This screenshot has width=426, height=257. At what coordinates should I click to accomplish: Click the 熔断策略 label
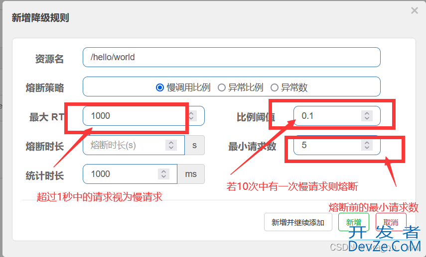tap(45, 88)
